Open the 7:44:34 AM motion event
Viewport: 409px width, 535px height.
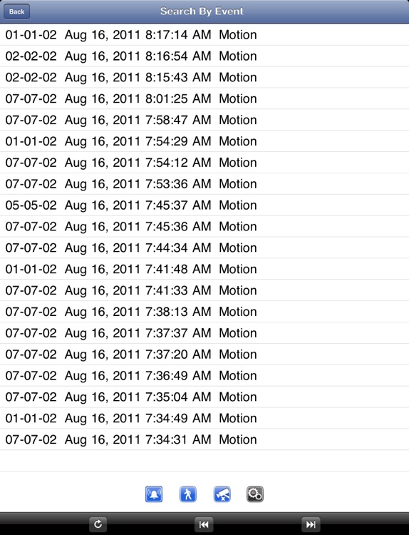(204, 248)
